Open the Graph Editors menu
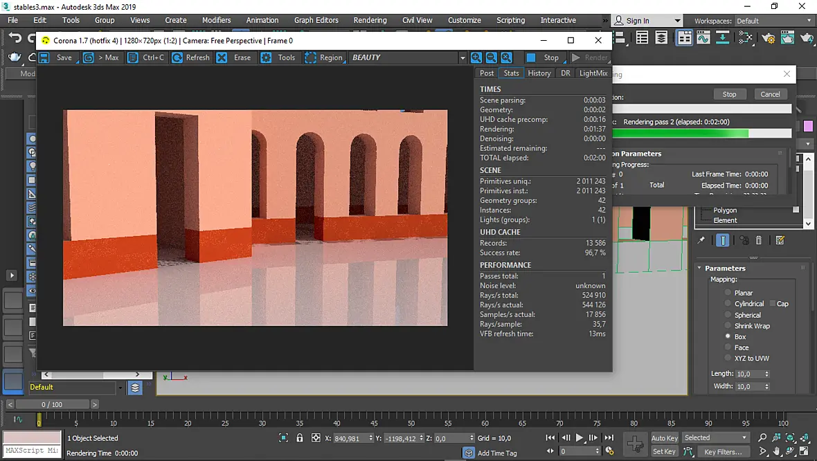Image resolution: width=817 pixels, height=461 pixels. (x=316, y=20)
